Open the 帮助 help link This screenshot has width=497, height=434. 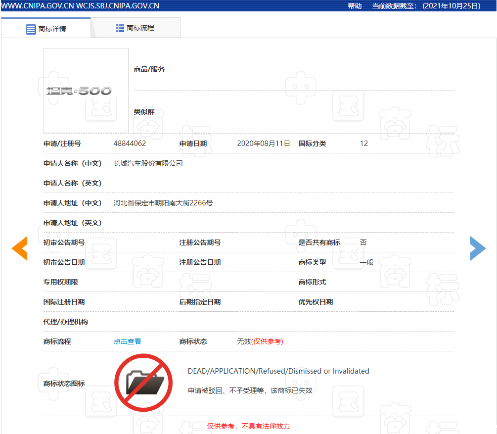tap(355, 6)
